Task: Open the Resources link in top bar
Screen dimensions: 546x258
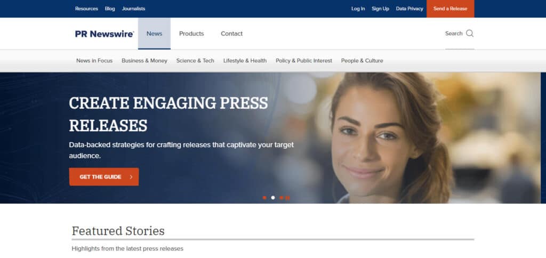Action: click(86, 9)
